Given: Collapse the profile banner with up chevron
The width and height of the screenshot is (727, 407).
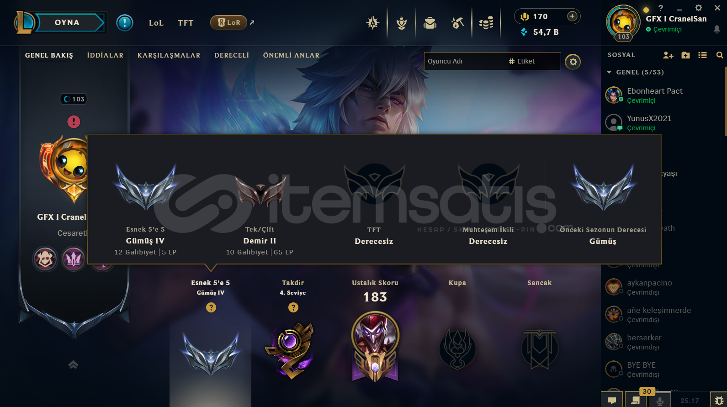Looking at the screenshot, I should 73,365.
